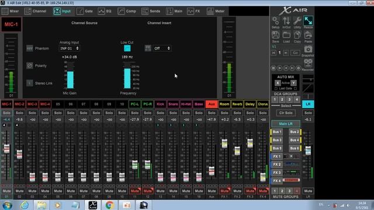Switch to the Sends tab
The width and height of the screenshot is (374, 210).
coord(151,11)
